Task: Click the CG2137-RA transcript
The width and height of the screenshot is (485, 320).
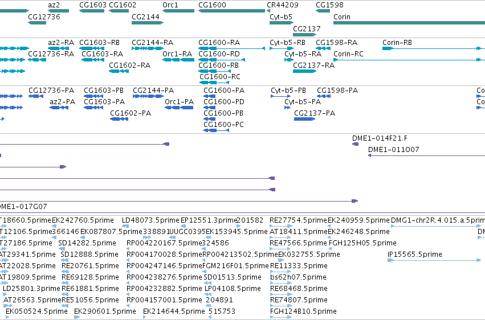Action: tap(305, 71)
